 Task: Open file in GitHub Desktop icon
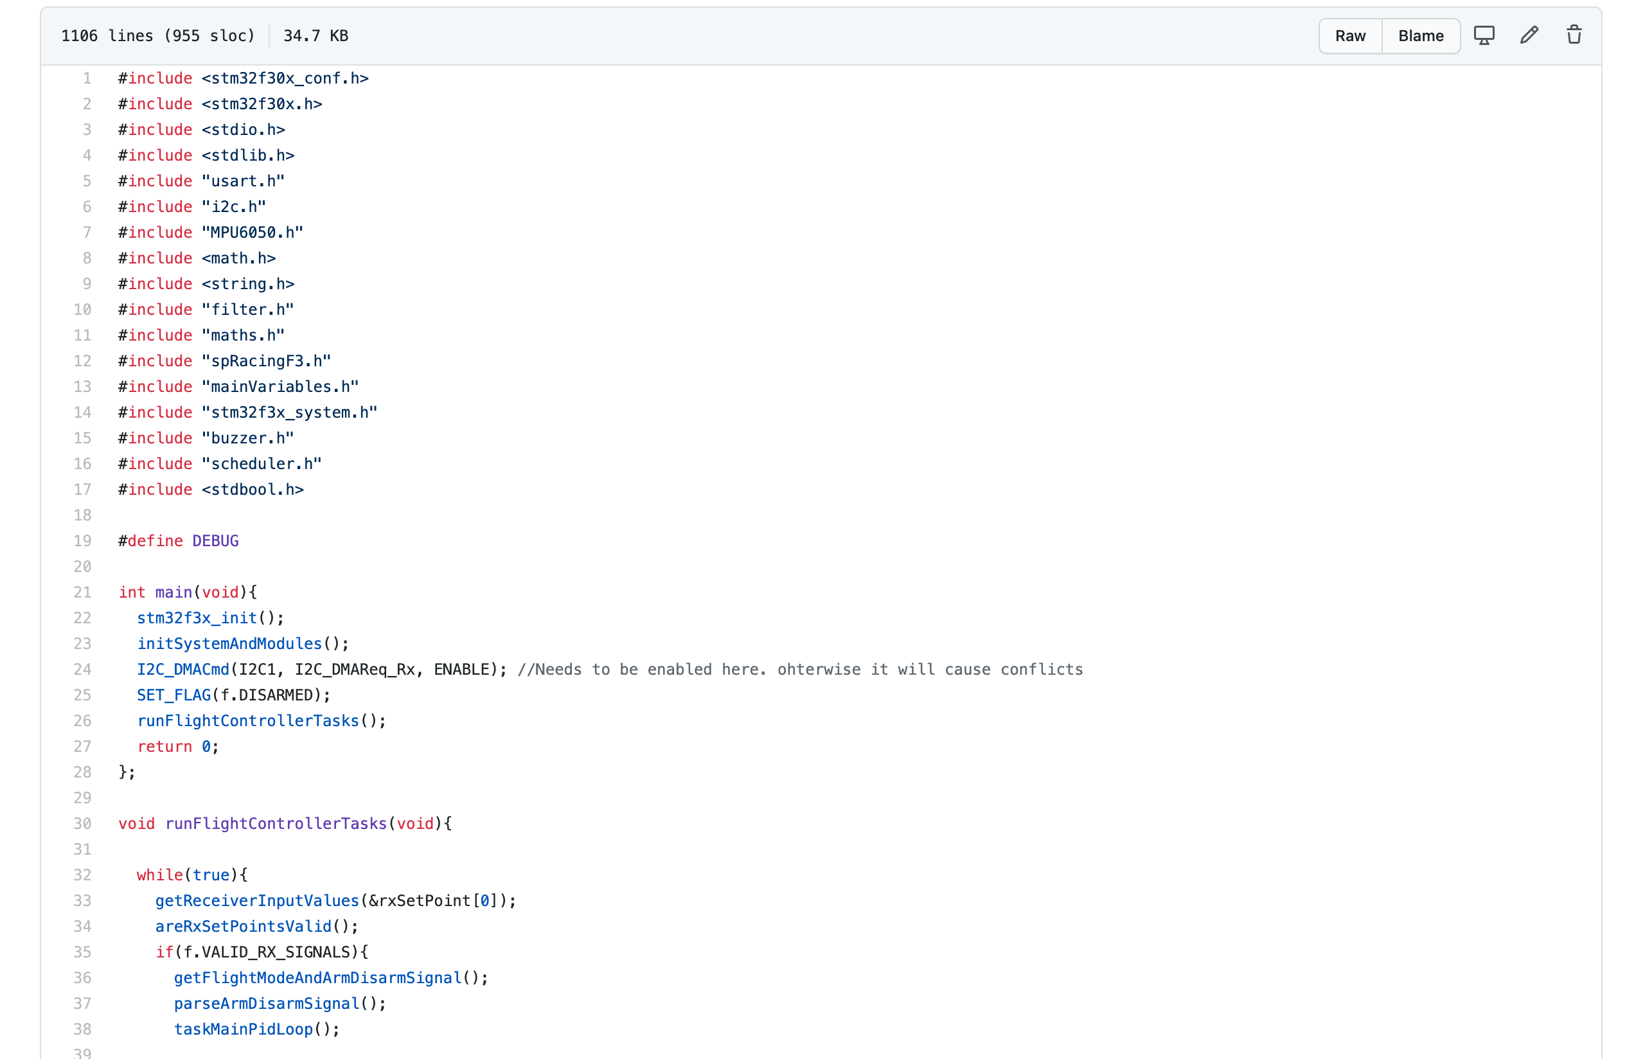tap(1484, 35)
